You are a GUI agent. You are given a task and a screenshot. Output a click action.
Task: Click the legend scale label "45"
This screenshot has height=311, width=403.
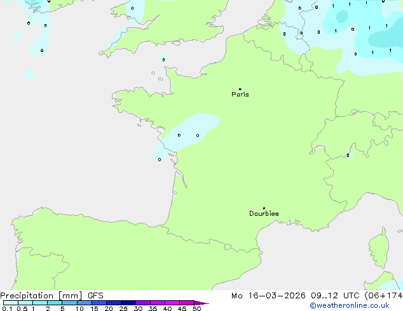182,308
